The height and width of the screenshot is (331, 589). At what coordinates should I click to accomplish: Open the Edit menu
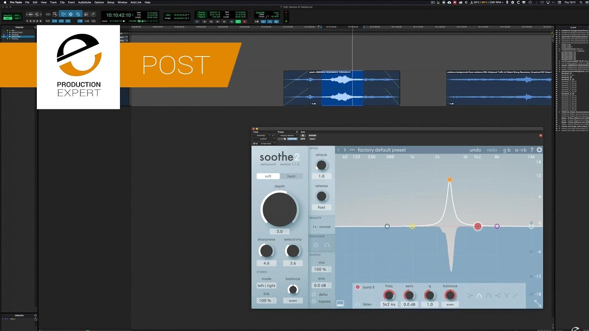coord(35,2)
